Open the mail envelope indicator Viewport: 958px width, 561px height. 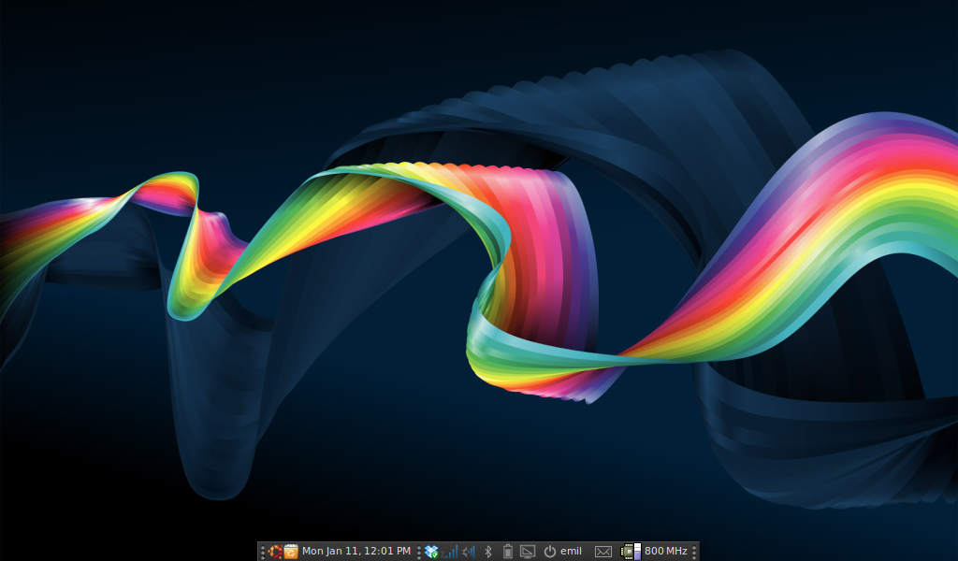[603, 552]
